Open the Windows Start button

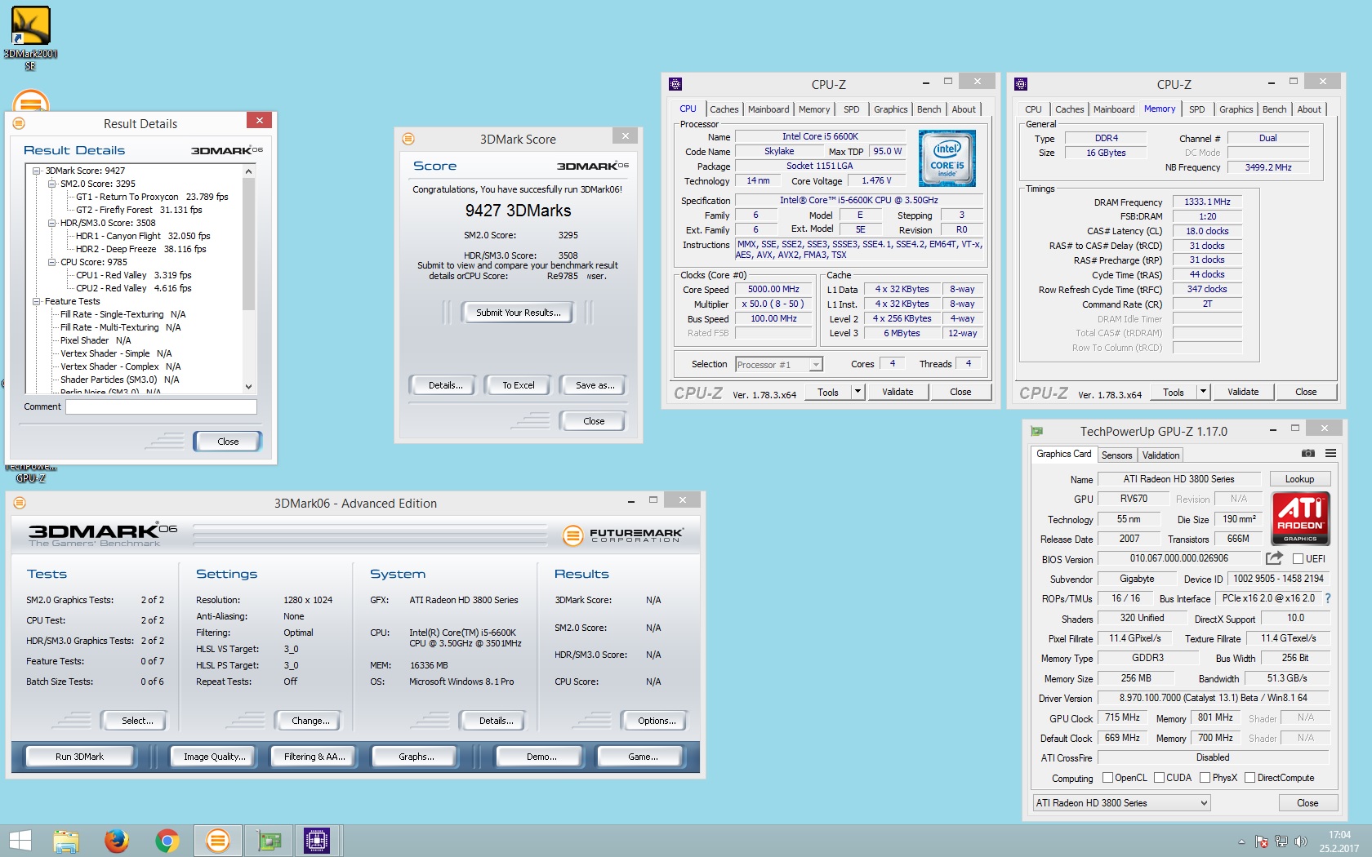point(20,841)
